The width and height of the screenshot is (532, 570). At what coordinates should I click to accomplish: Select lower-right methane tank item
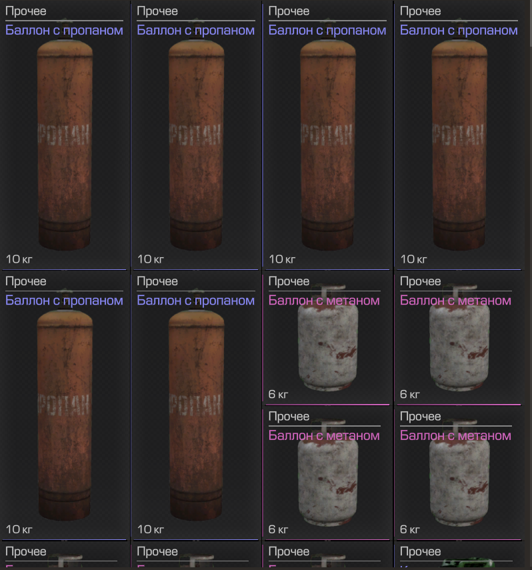459,473
